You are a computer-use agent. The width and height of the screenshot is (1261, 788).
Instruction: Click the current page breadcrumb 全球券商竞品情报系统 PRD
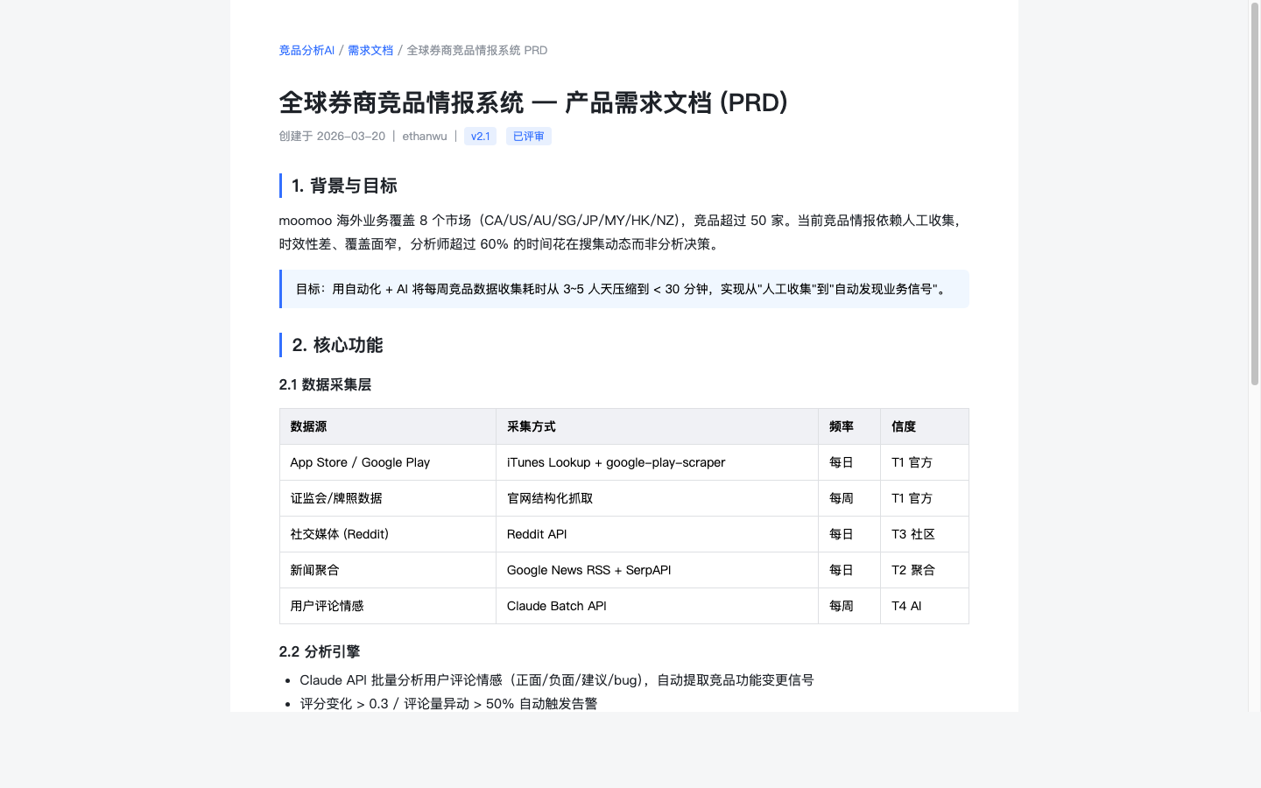pyautogui.click(x=475, y=50)
